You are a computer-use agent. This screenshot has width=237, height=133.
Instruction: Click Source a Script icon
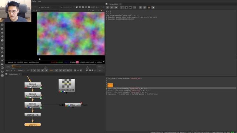[122, 7]
